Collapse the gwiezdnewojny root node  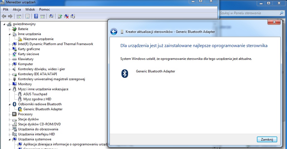tap(4, 24)
